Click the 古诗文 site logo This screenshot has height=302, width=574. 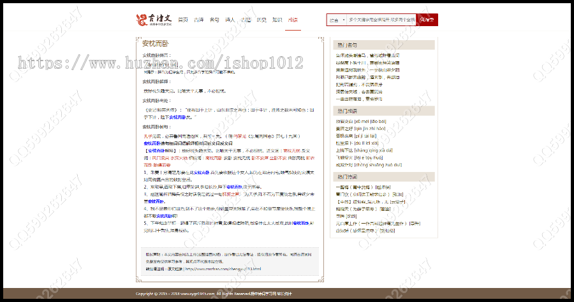tap(154, 20)
